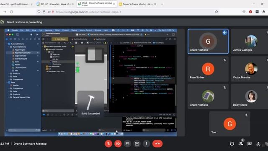This screenshot has width=268, height=151.
Task: Open Xcode File menu
Action: tap(22, 30)
